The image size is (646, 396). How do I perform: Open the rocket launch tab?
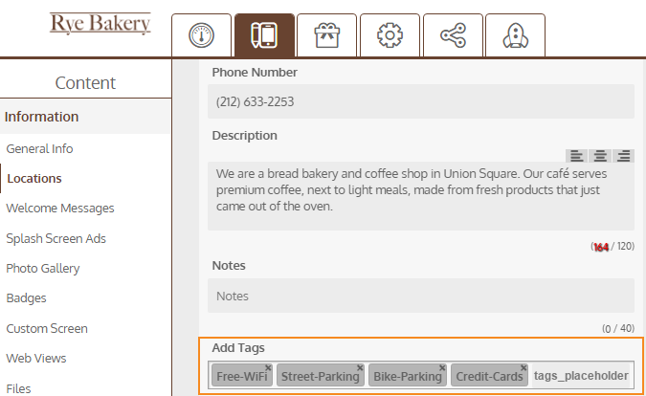tap(516, 35)
